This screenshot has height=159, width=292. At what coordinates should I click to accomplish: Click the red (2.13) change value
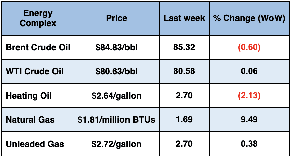[249, 96]
